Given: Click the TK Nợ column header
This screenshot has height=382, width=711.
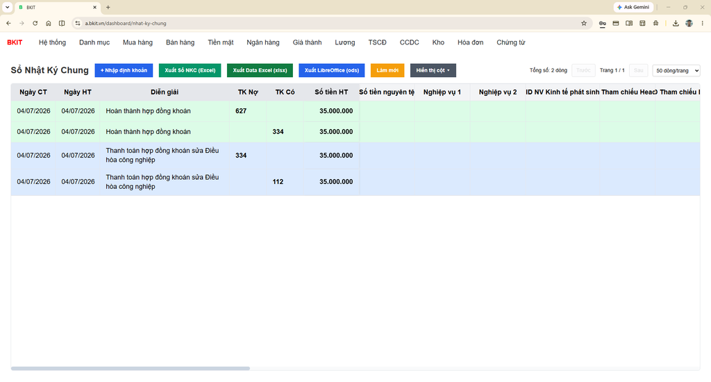Looking at the screenshot, I should [x=248, y=92].
